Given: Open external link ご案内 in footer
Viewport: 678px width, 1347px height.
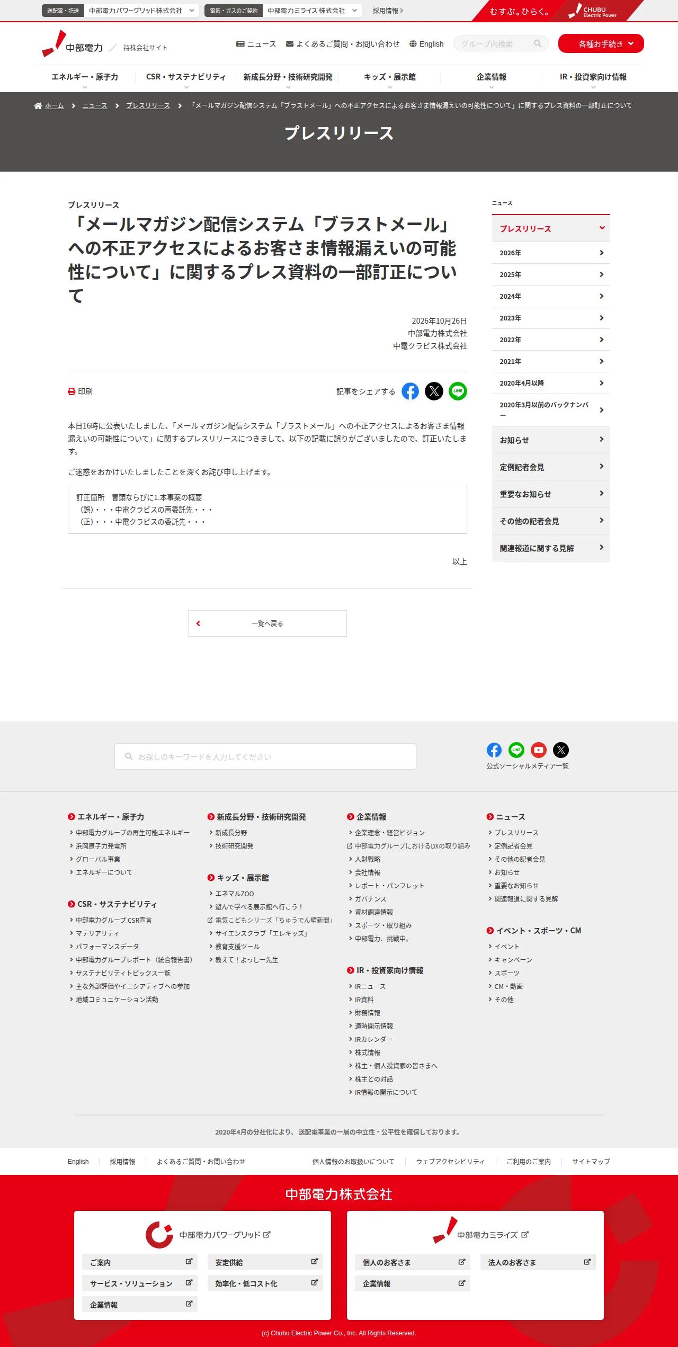Looking at the screenshot, I should 140,1262.
